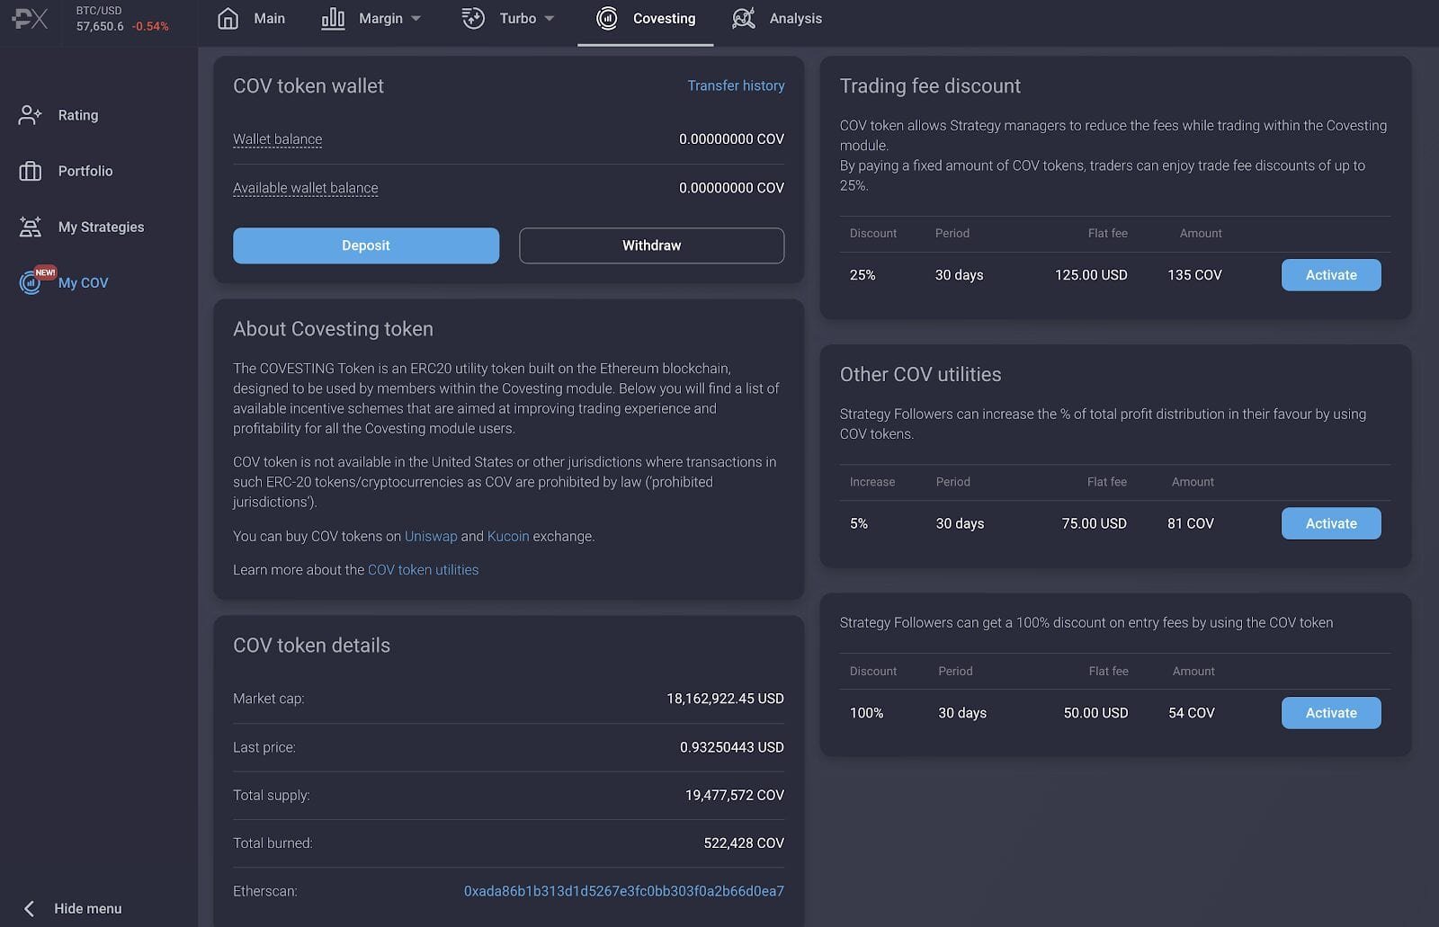The image size is (1439, 927).
Task: Activate the 25% trading fee discount
Action: tap(1331, 275)
